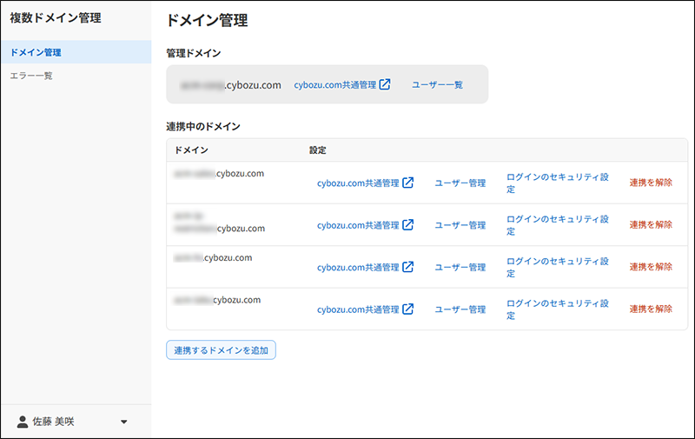The width and height of the screenshot is (695, 439).
Task: Click the 連携するドメインを追加 button
Action: 221,350
